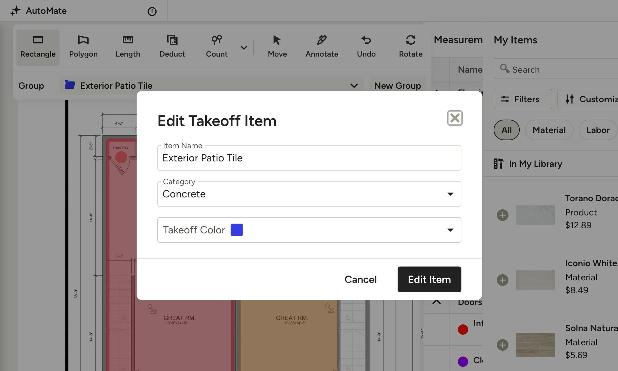Switch to the Move tool
The image size is (618, 371).
point(277,47)
